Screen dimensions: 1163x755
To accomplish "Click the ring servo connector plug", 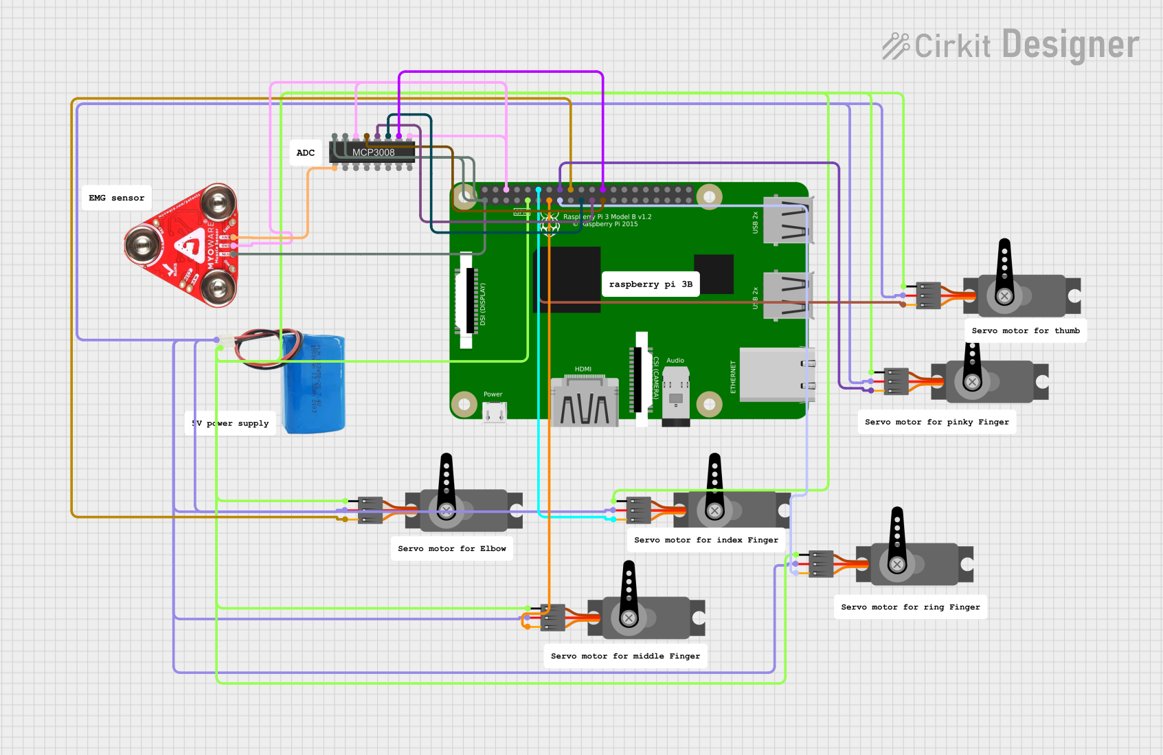I will [x=821, y=563].
